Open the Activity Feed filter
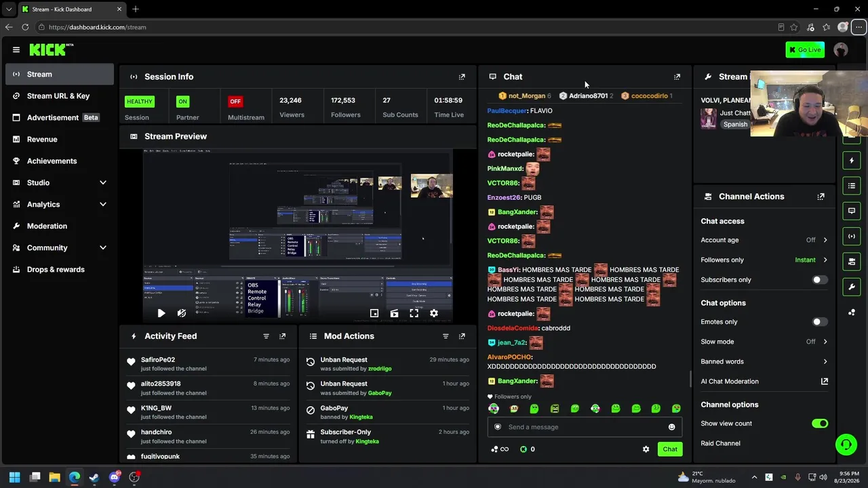868x488 pixels. pos(266,336)
